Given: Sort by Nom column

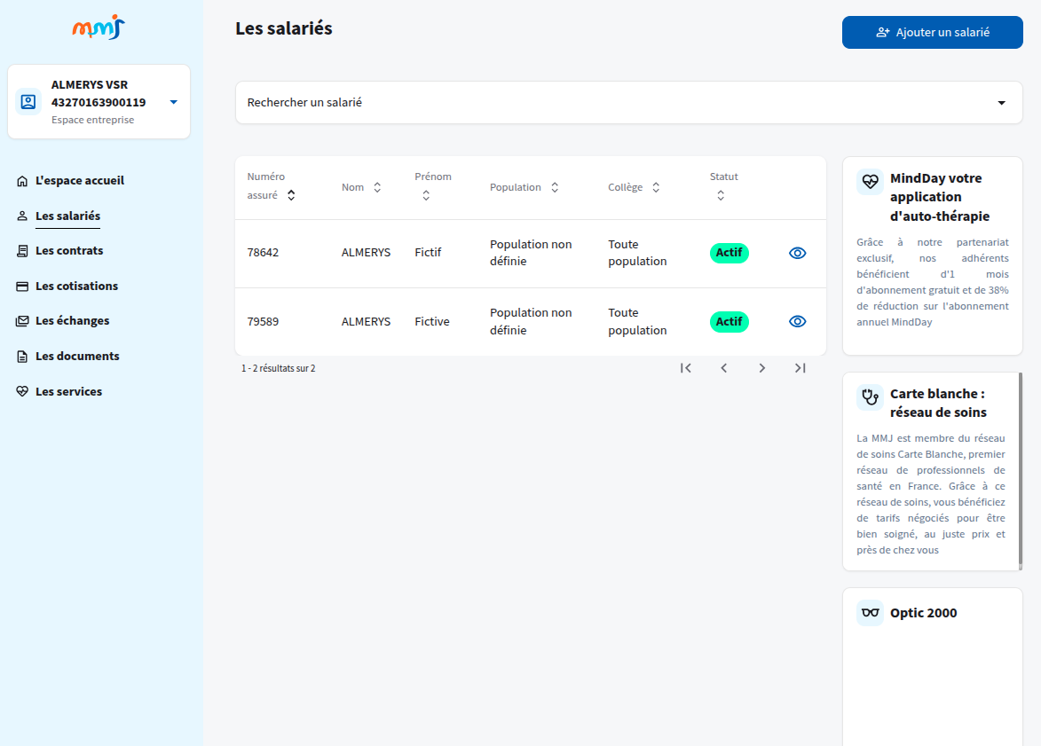Looking at the screenshot, I should tap(377, 188).
